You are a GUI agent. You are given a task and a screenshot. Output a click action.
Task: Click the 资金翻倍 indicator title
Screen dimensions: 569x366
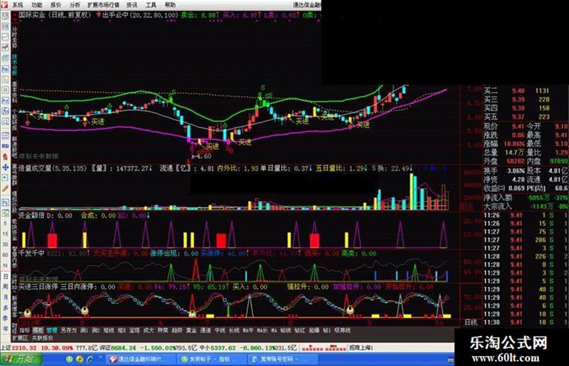(32, 216)
